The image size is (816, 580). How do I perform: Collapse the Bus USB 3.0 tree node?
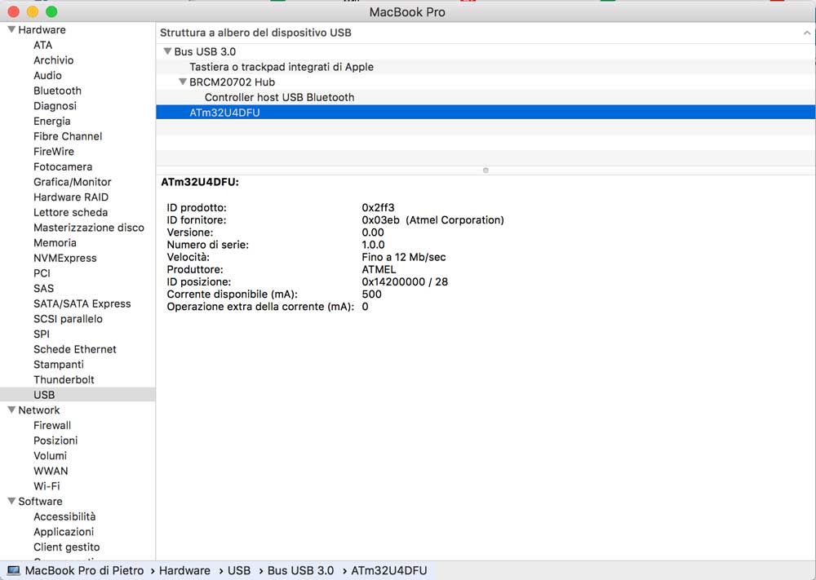[167, 51]
